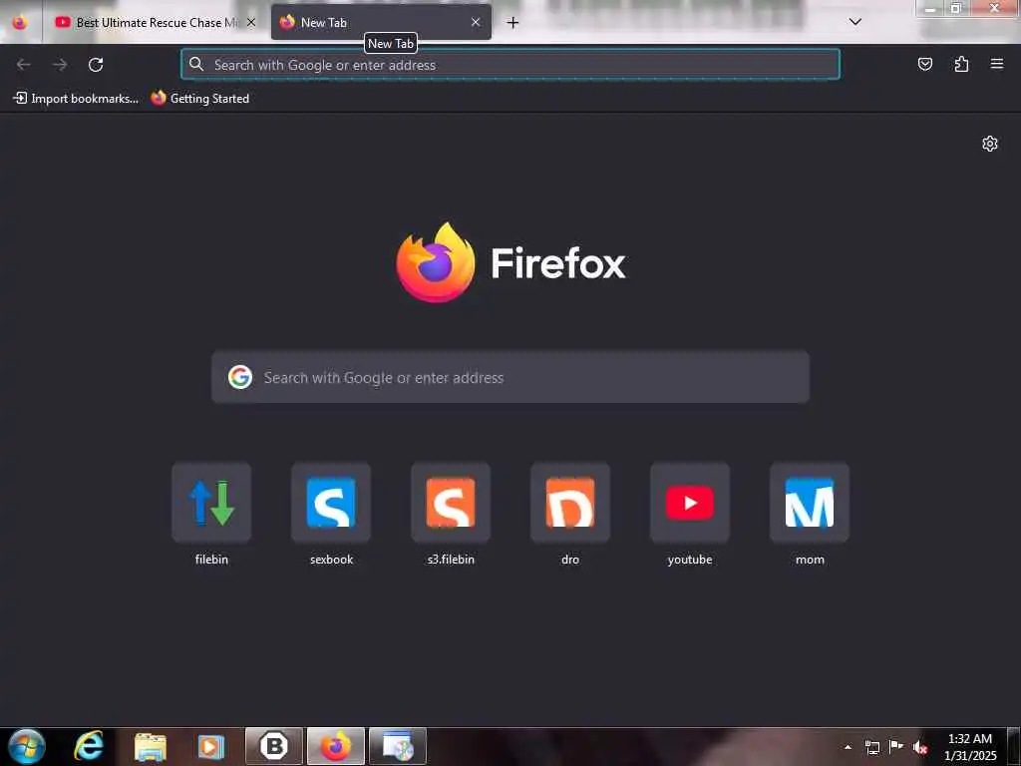Show hidden tray icons arrow
Image resolution: width=1021 pixels, height=766 pixels.
[848, 747]
